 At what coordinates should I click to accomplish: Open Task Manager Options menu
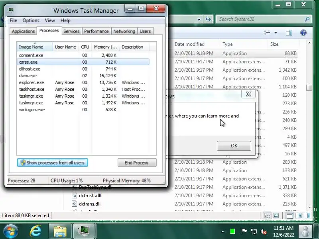31,21
